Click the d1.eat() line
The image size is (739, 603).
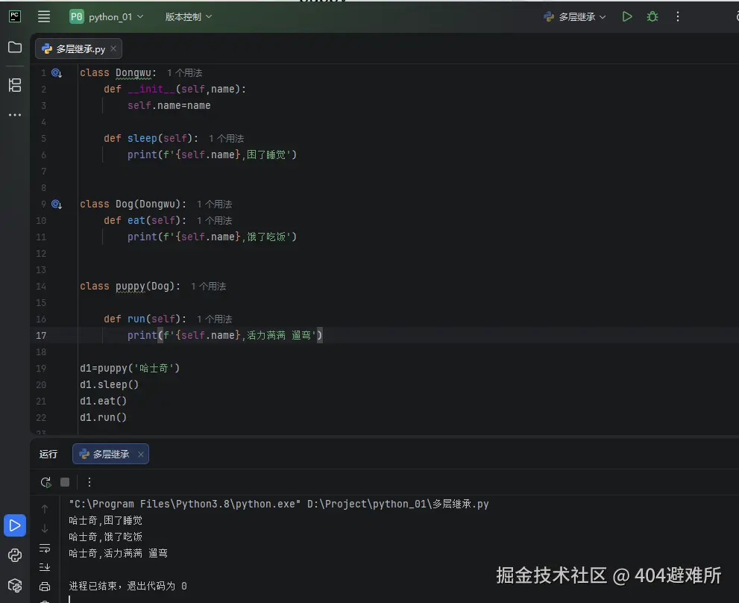click(103, 401)
